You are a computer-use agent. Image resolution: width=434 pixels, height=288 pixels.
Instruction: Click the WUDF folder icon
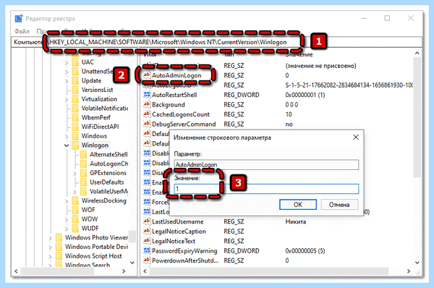(75, 228)
